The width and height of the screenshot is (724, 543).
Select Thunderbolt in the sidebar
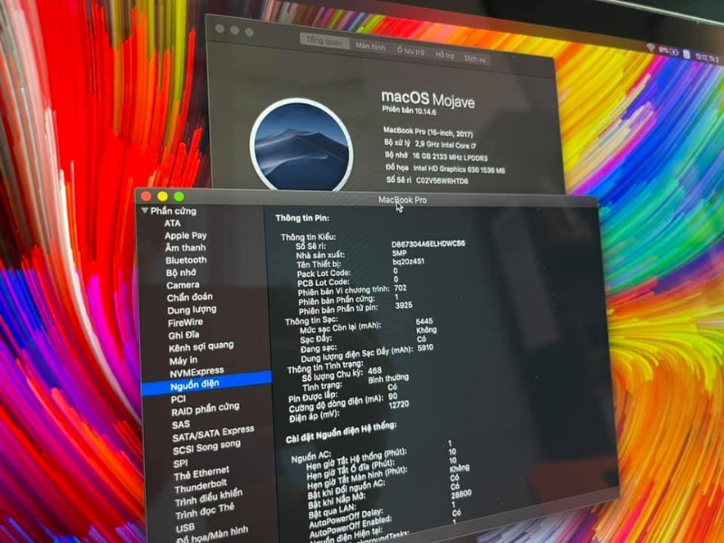(x=200, y=486)
